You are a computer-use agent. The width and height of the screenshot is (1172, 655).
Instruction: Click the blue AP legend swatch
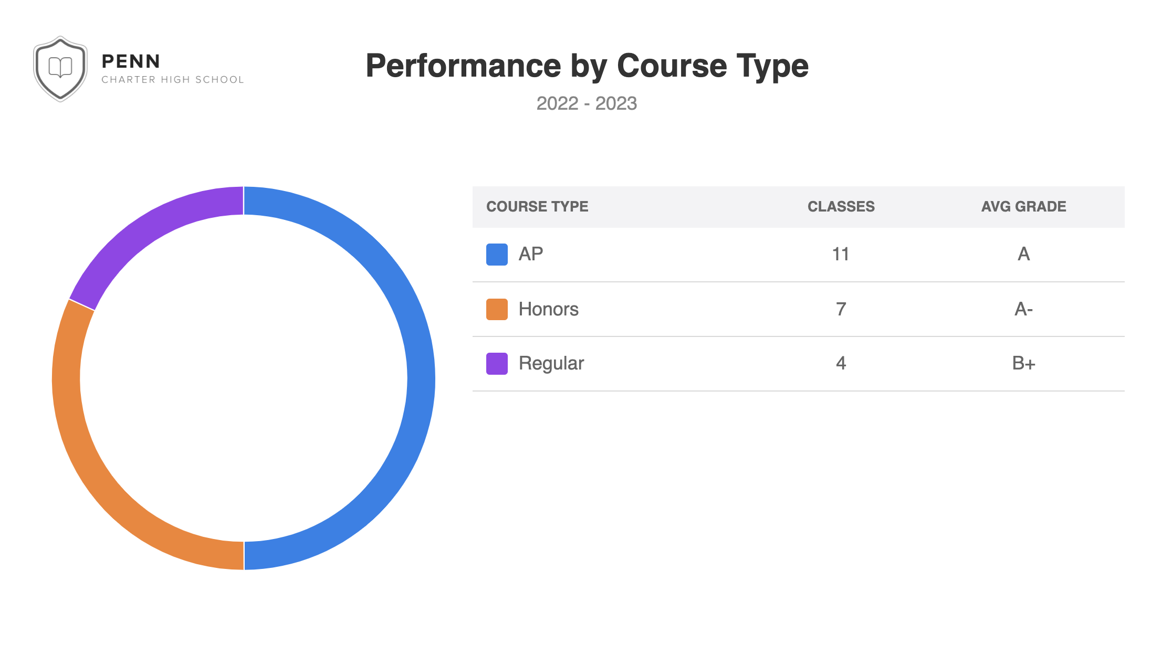click(497, 255)
